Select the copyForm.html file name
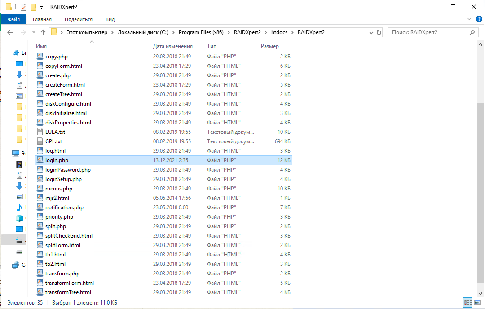 click(64, 66)
